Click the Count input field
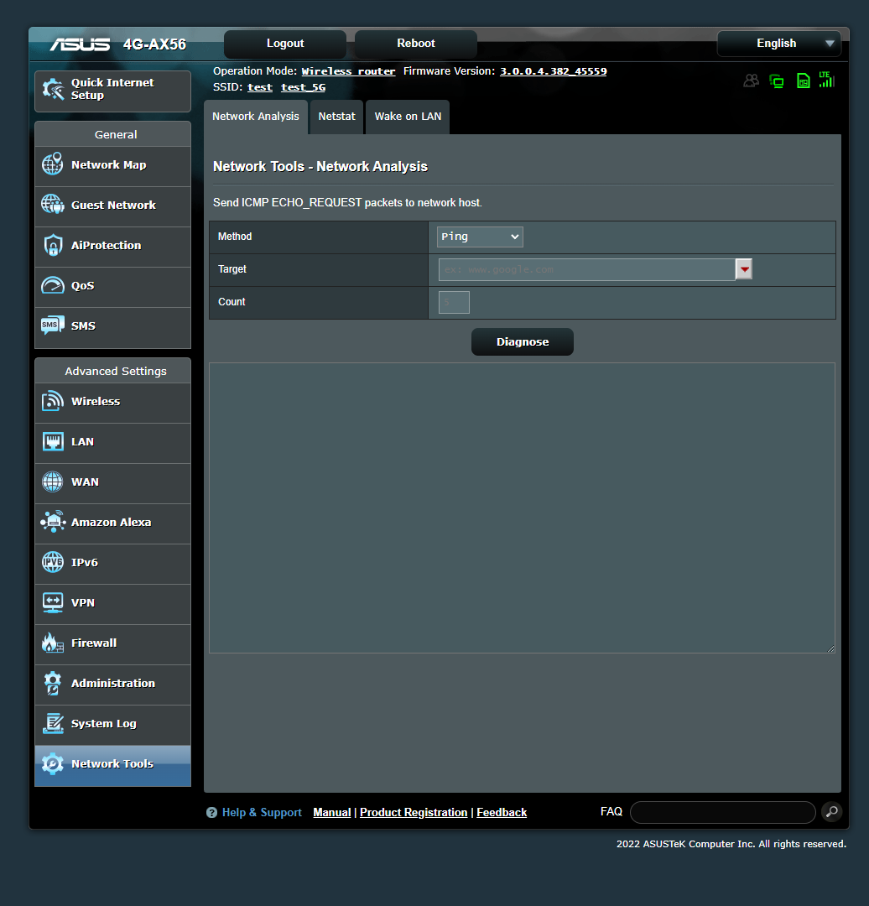Image resolution: width=869 pixels, height=906 pixels. pos(454,302)
